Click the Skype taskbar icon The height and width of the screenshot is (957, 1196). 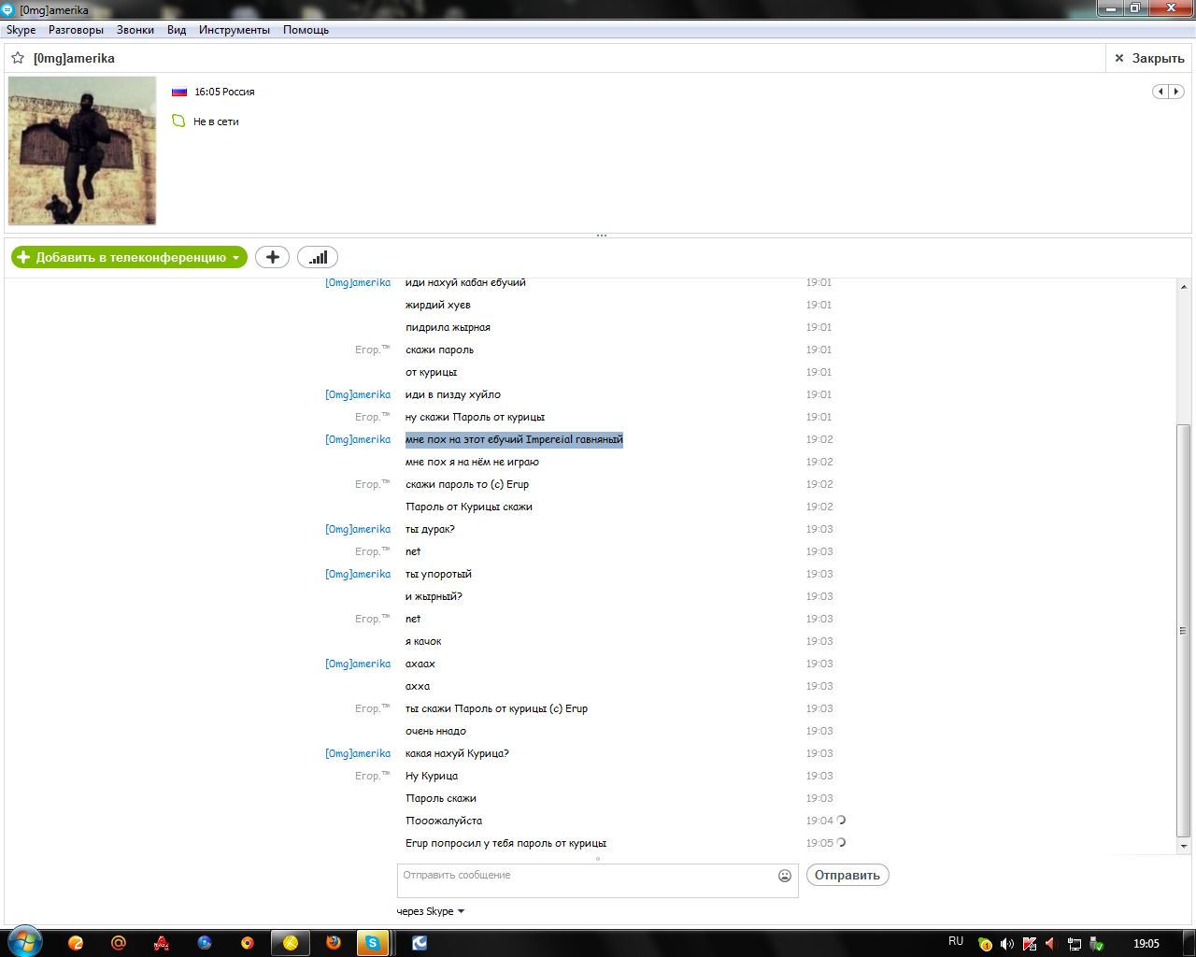(x=373, y=943)
